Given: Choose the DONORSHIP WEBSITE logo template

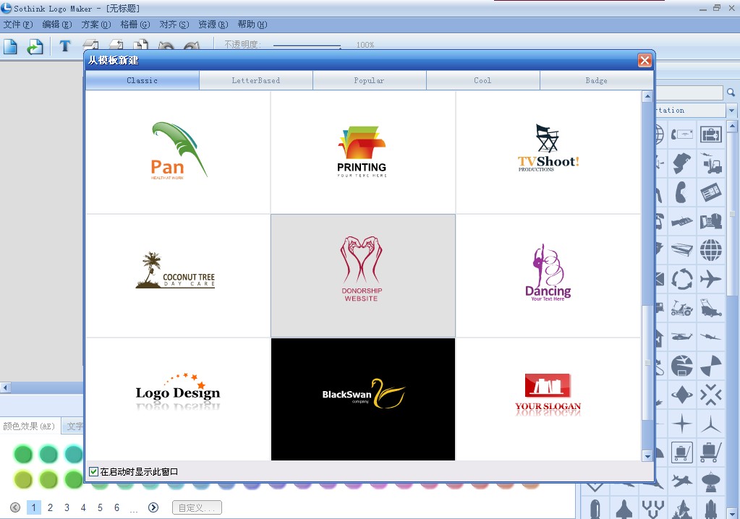Looking at the screenshot, I should [363, 275].
